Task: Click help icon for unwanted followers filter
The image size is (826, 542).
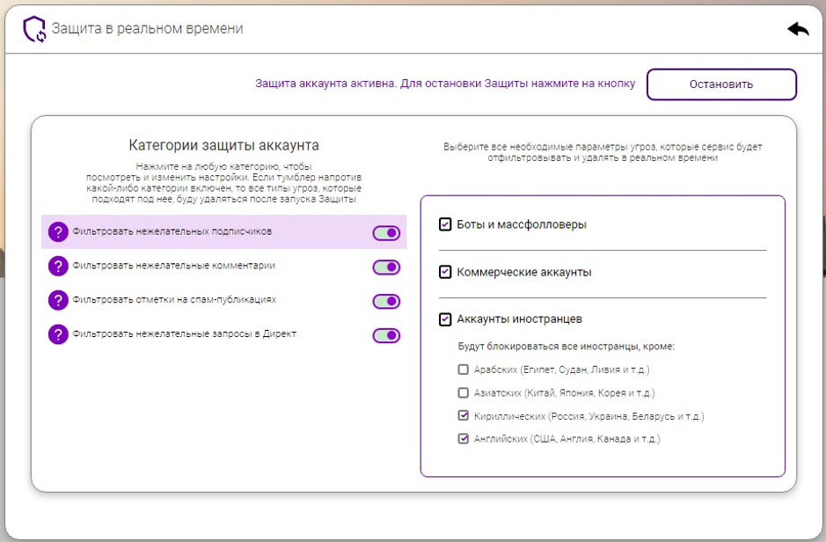Action: pos(58,232)
